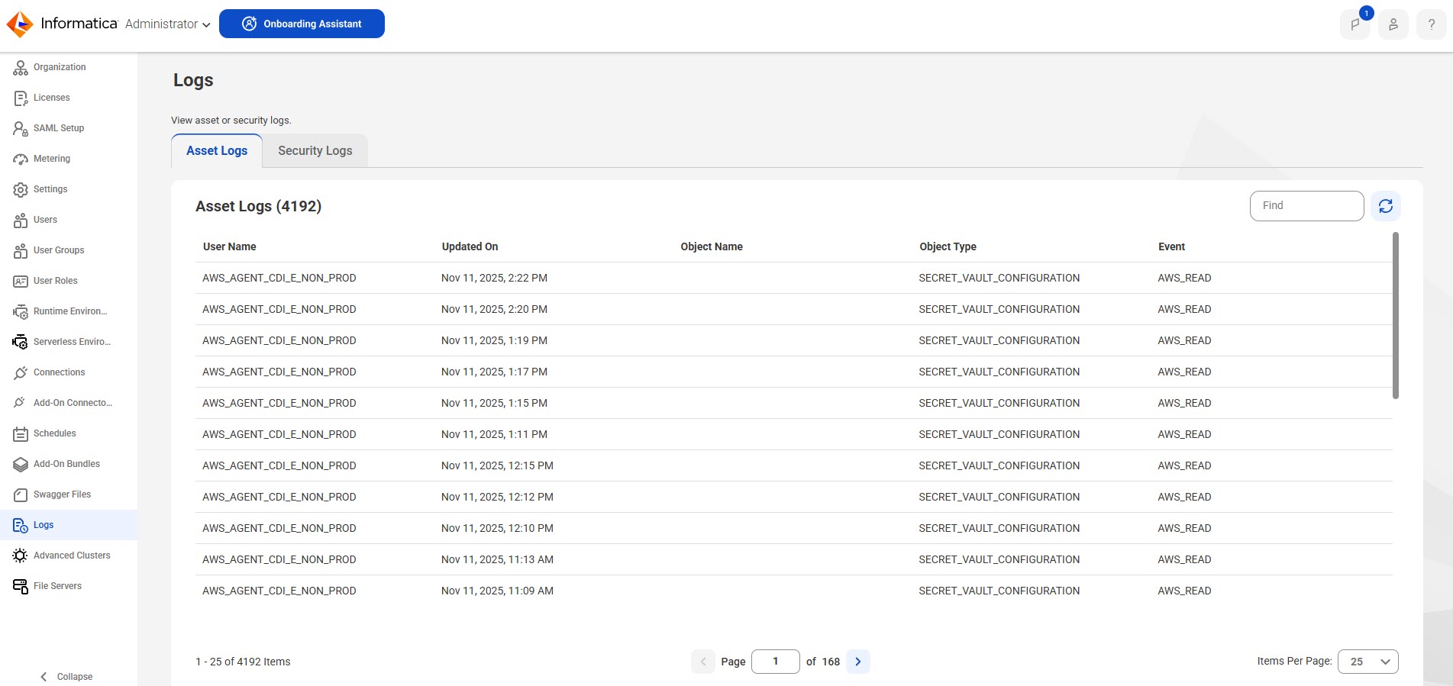Click the Informatica logo icon
Screen dimensions: 1453x686
point(20,24)
